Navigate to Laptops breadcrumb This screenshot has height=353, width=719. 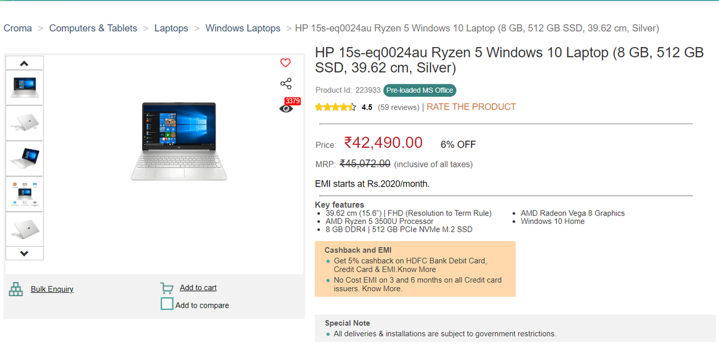point(171,28)
